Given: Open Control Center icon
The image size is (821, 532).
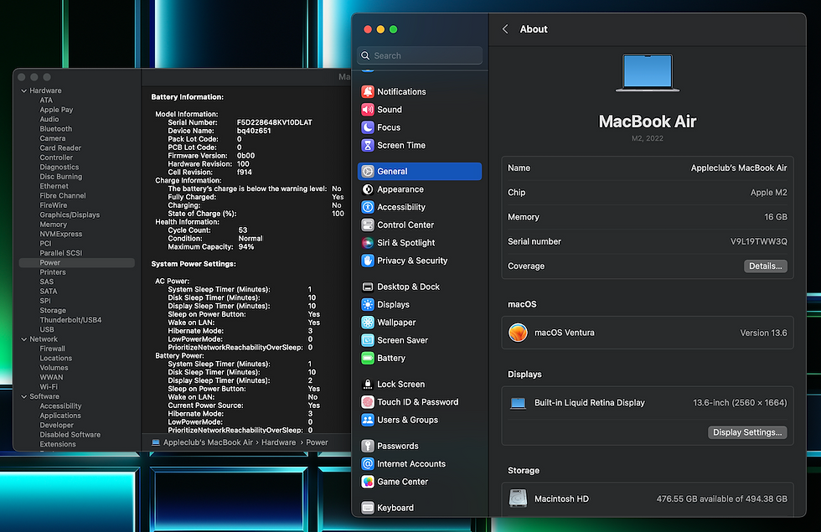Looking at the screenshot, I should pos(368,225).
